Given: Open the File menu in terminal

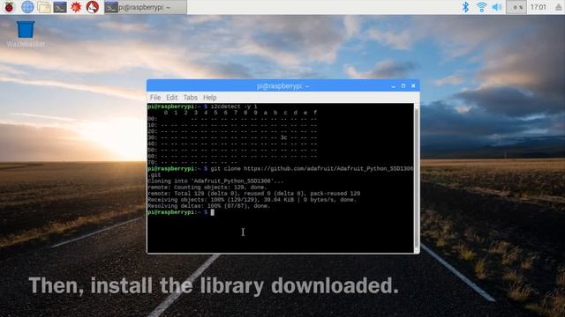Looking at the screenshot, I should click(155, 98).
